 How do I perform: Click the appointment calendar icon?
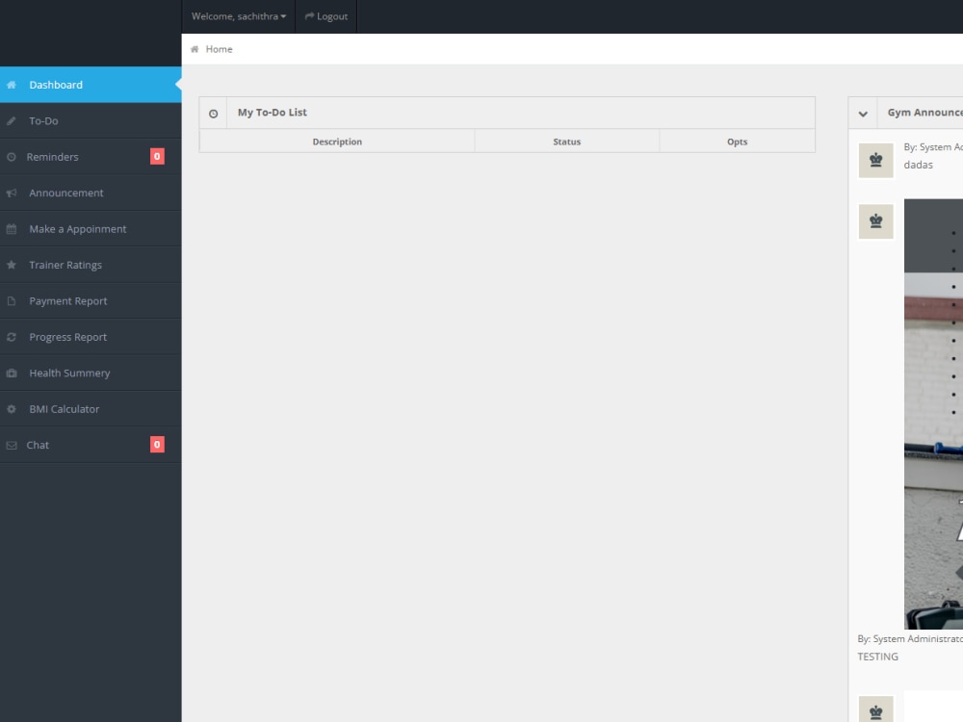(11, 229)
